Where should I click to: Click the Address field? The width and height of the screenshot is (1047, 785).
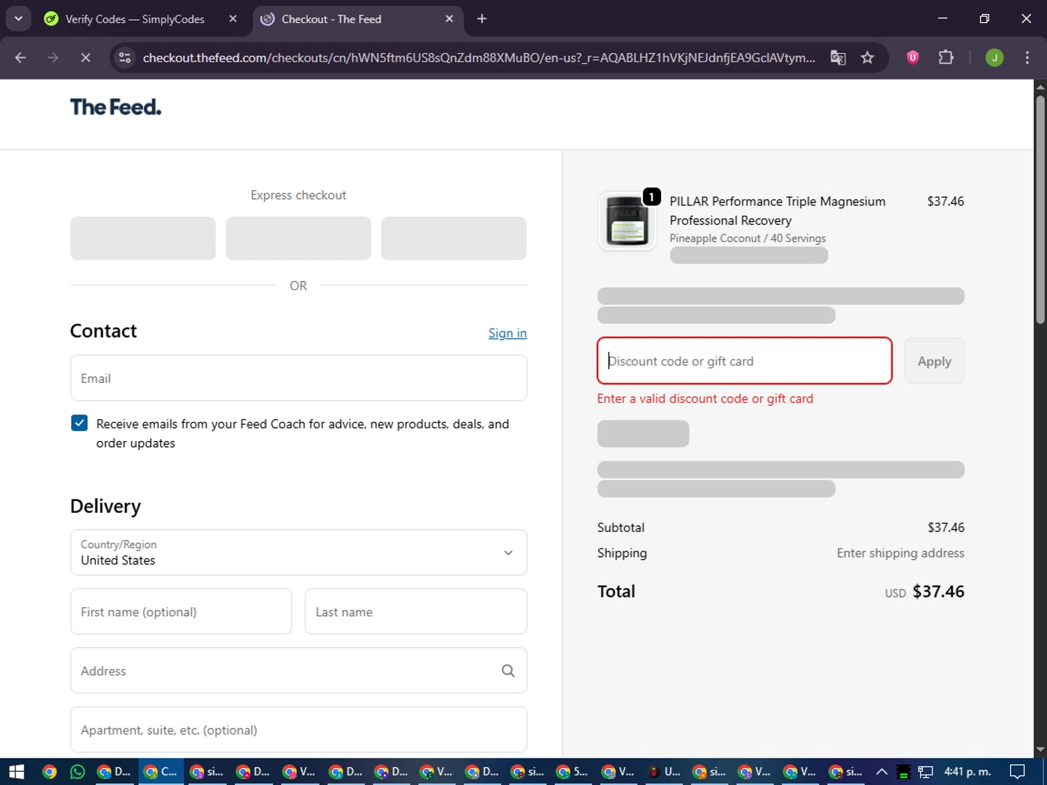coord(299,671)
